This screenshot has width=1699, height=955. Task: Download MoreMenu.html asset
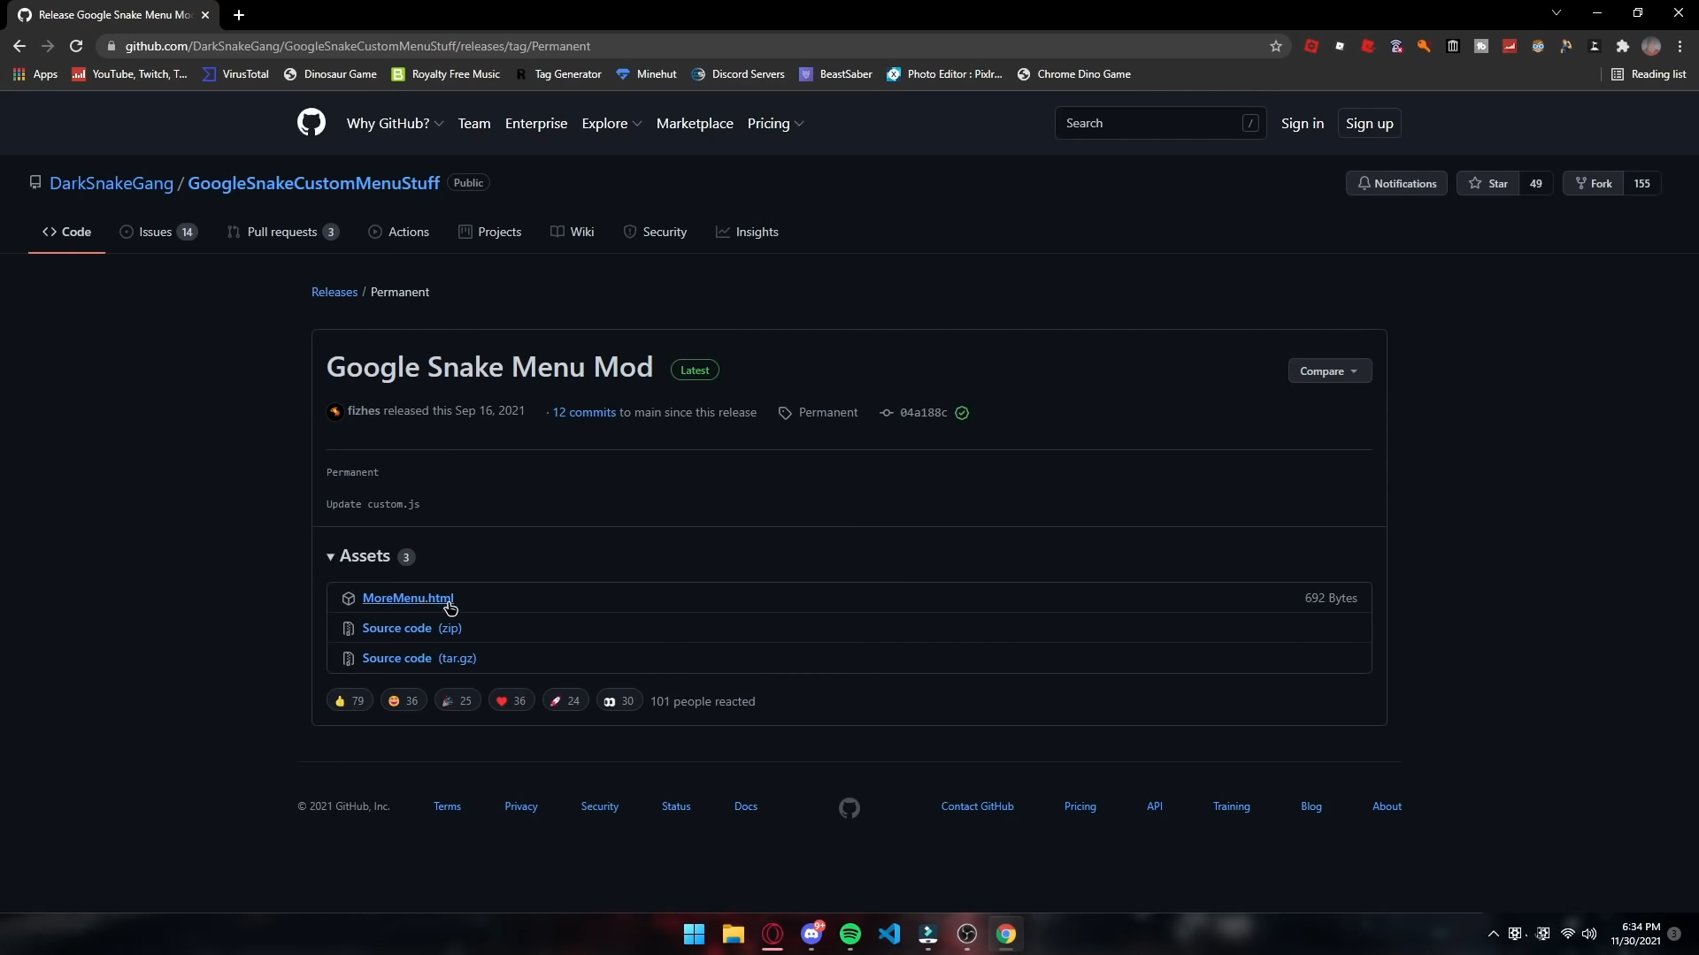click(408, 599)
